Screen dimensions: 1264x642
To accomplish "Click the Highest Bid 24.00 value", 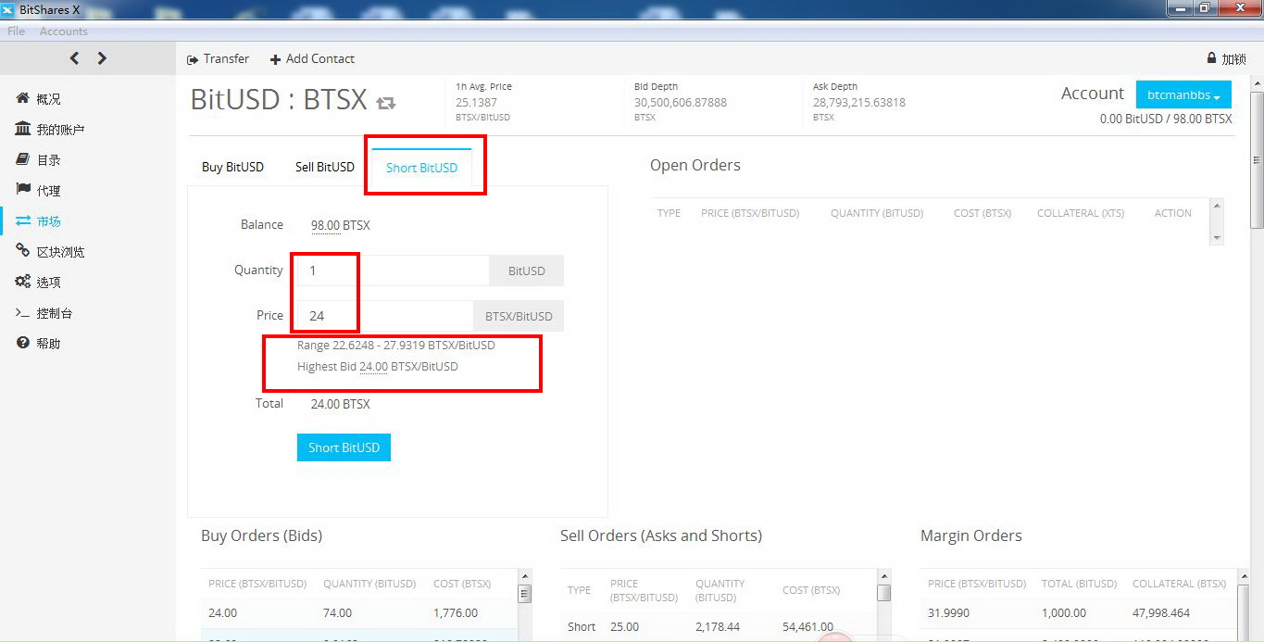I will pyautogui.click(x=373, y=367).
